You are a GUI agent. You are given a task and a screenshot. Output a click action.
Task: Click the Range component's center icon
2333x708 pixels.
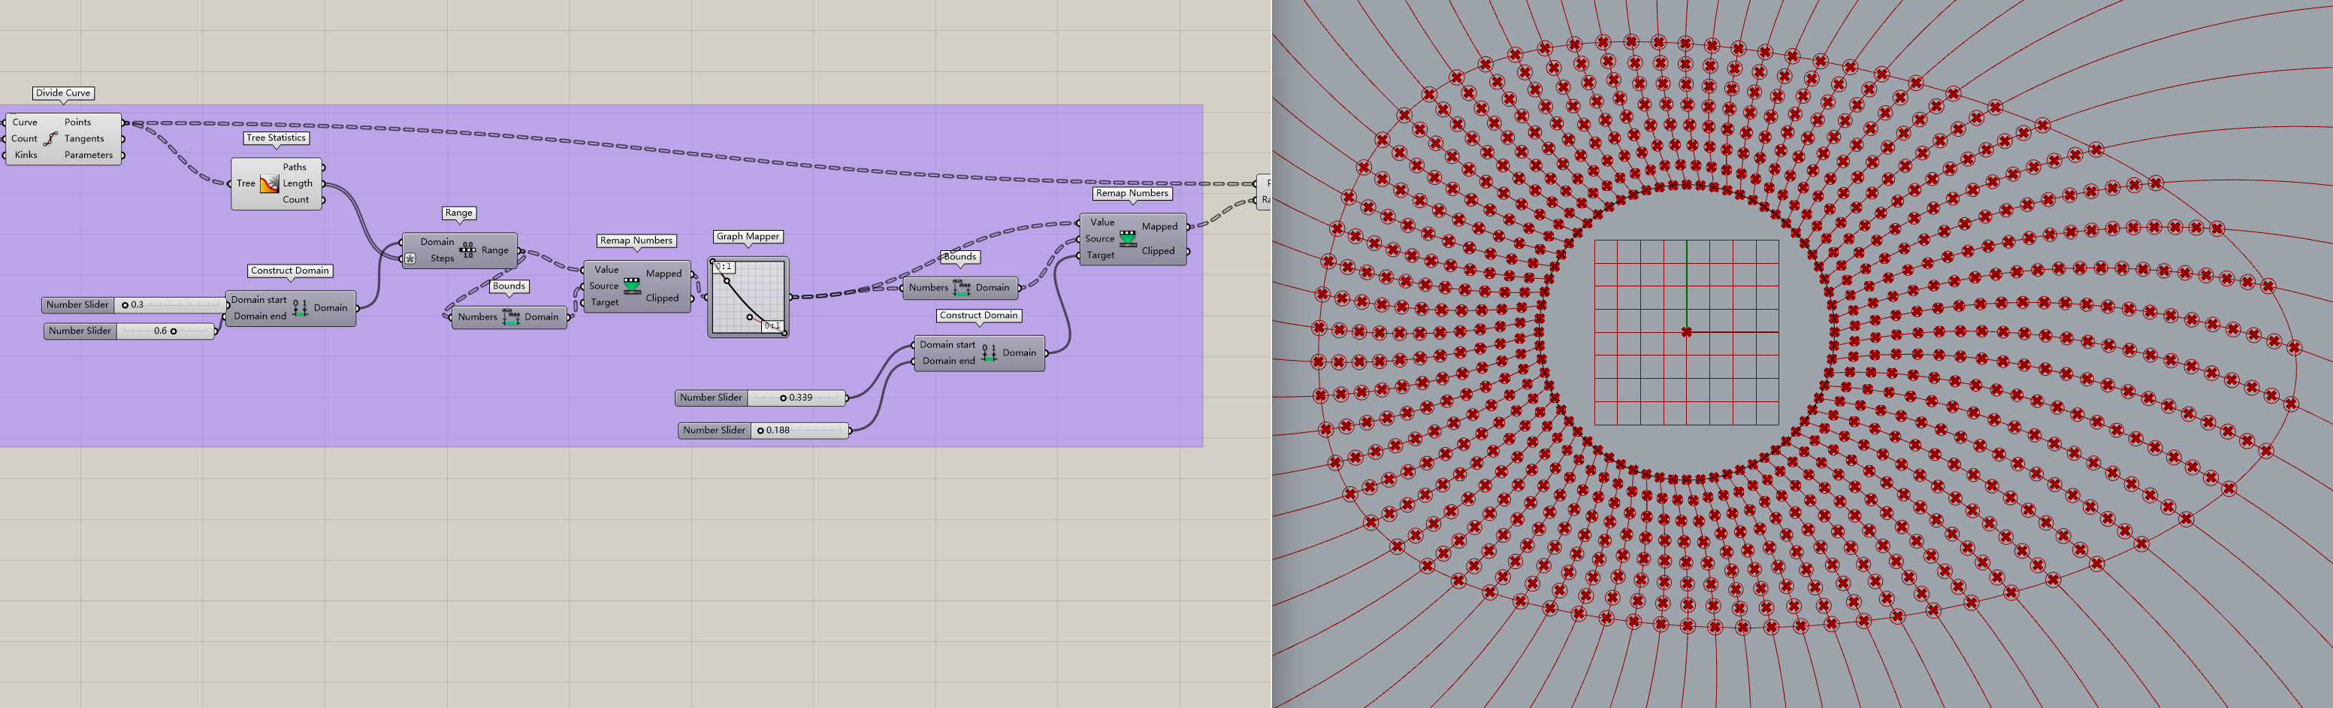[467, 250]
